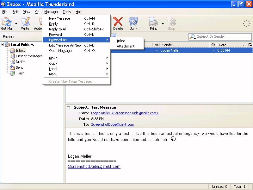Screen dimensions: 253x190
Task: Click the Unread: 0 status text
Action: click(x=219, y=187)
